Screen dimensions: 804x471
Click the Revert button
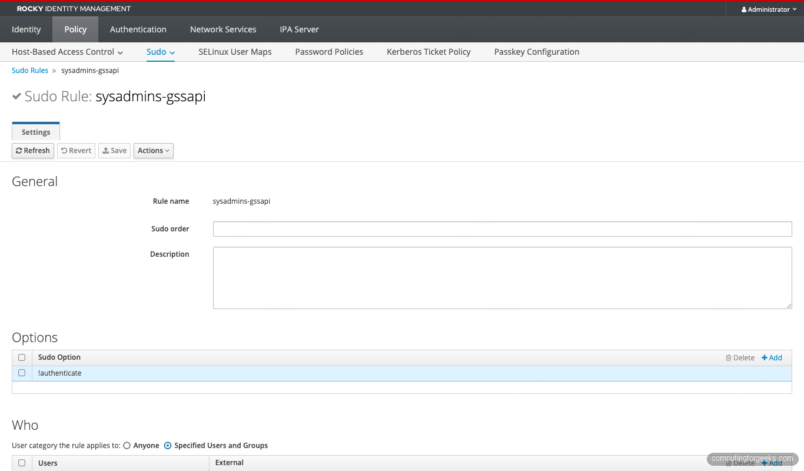pos(76,151)
